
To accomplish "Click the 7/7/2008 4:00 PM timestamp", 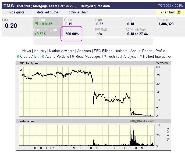I will click(171, 6).
